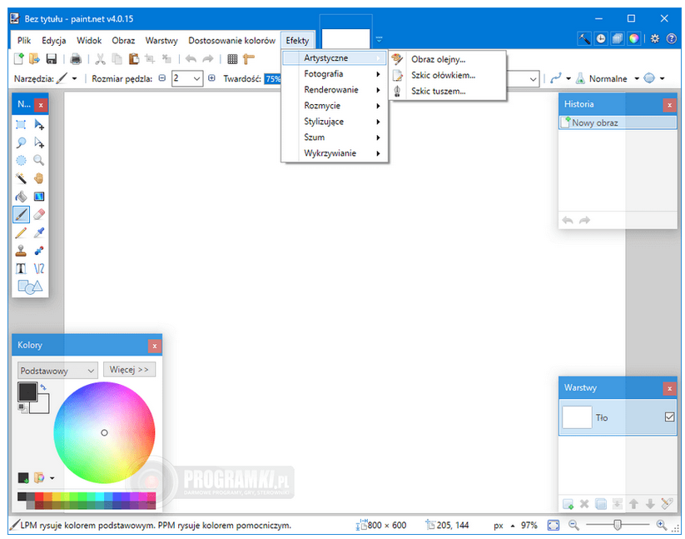The width and height of the screenshot is (685, 539).
Task: Toggle the Colors window wheel icon
Action: click(634, 39)
